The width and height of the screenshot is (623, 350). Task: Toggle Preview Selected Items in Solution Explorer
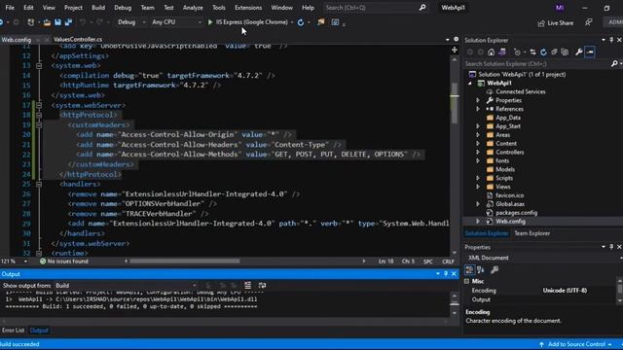pyautogui.click(x=590, y=52)
